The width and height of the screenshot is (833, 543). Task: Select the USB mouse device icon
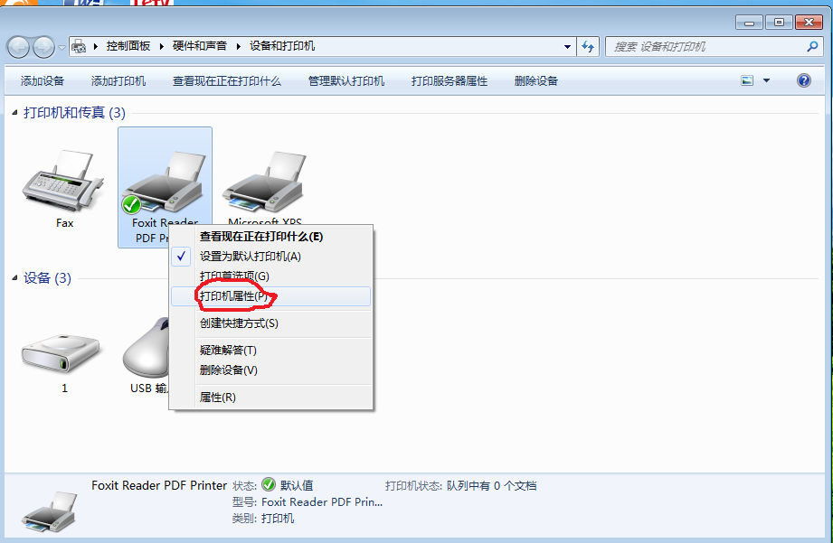(146, 348)
